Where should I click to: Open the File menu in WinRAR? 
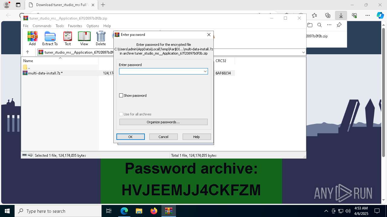(26, 26)
